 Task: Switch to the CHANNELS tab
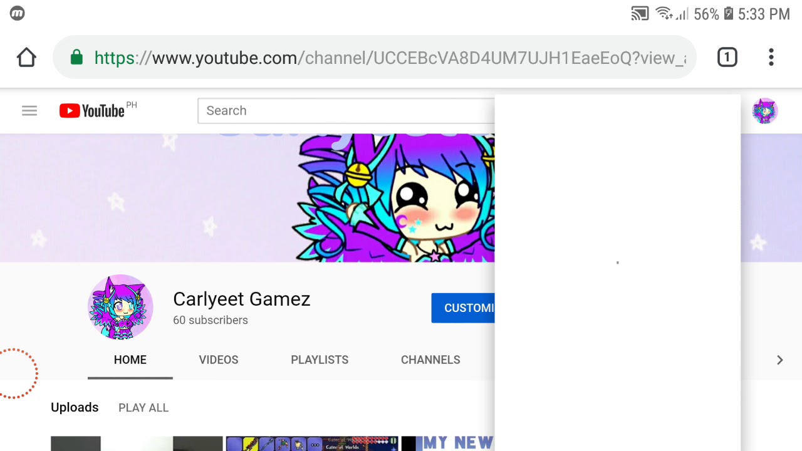click(x=430, y=360)
